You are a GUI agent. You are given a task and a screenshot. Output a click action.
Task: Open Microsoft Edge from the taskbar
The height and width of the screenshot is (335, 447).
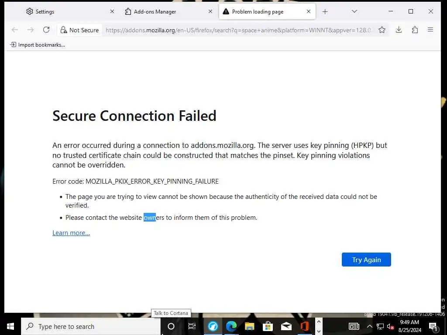pos(231,326)
